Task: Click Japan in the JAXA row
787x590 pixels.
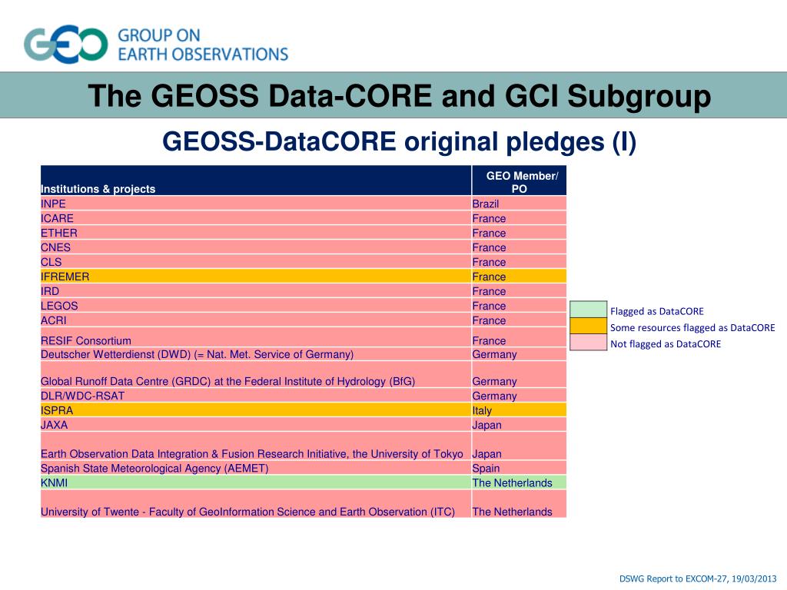Action: pyautogui.click(x=519, y=424)
